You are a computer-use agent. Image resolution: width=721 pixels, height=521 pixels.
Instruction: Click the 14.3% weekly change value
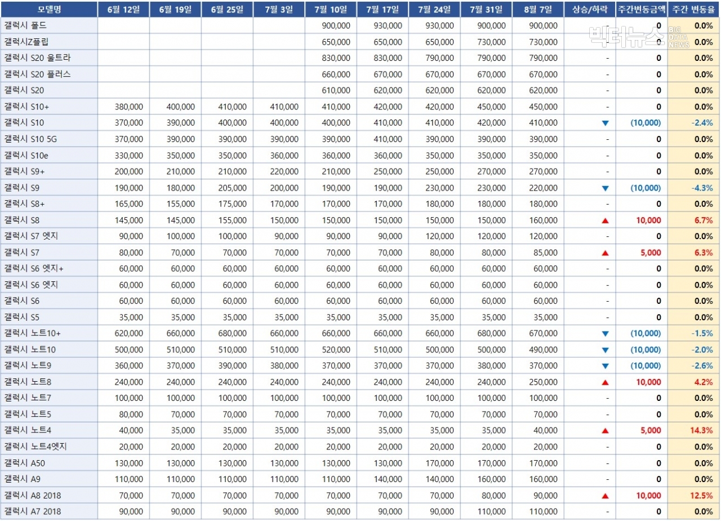pyautogui.click(x=701, y=431)
